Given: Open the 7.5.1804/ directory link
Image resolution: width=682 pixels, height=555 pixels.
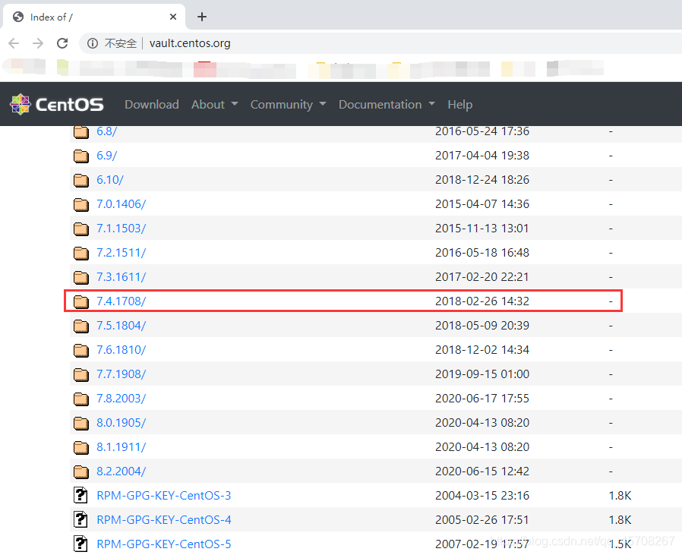Looking at the screenshot, I should pos(122,326).
